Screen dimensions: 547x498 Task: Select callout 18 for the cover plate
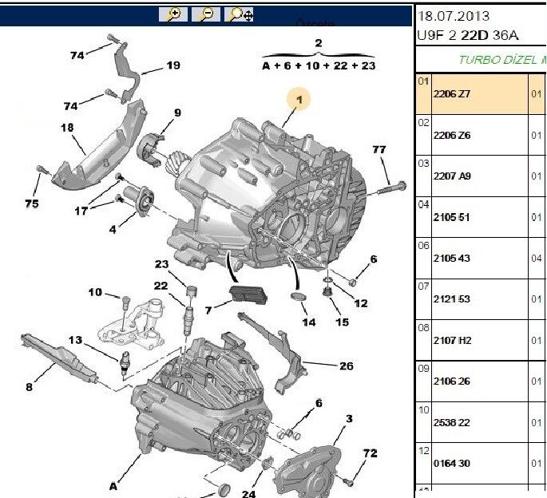66,128
